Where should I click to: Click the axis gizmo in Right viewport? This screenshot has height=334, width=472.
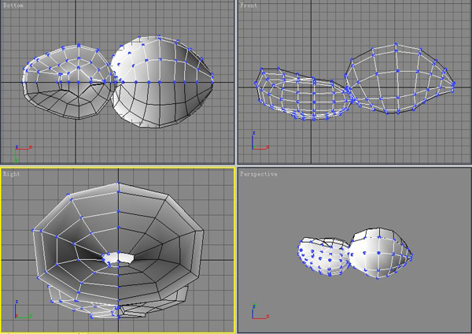(x=23, y=310)
